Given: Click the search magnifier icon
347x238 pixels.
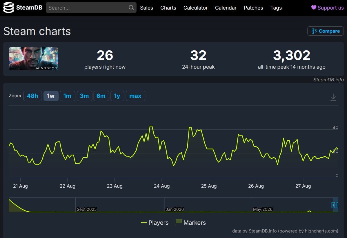Looking at the screenshot, I should (x=131, y=8).
